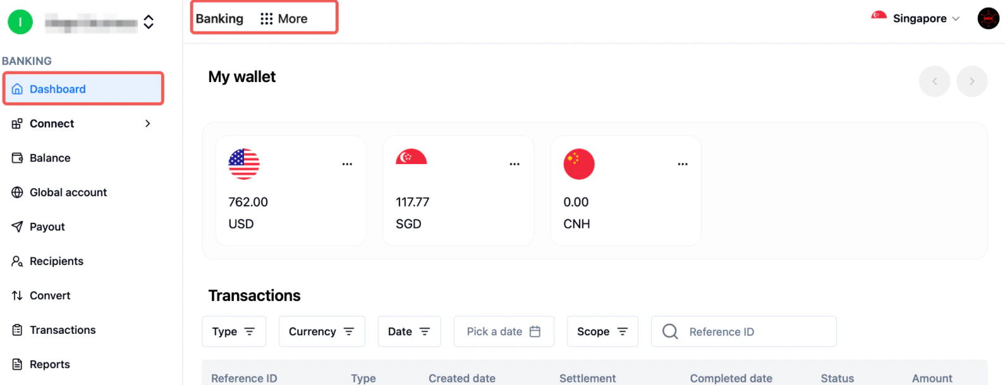
Task: Open the SGD wallet options menu
Action: click(515, 163)
